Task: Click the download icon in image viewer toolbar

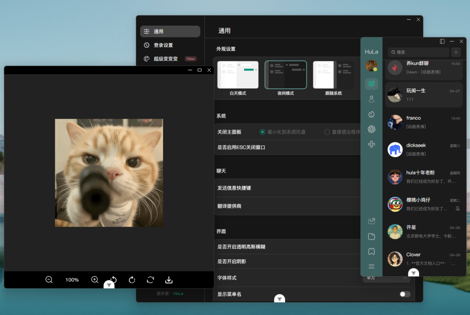Action: (x=169, y=280)
